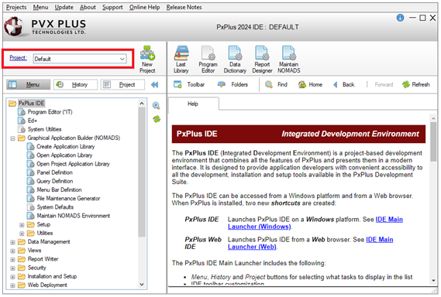441x297 pixels.
Task: Collapse the Graphical Application Builder (NOMADS) node
Action: [12, 138]
